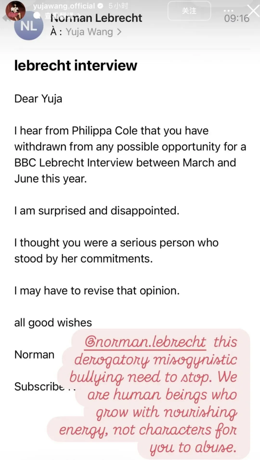Open the @norman.lebrecht mention

[145, 342]
